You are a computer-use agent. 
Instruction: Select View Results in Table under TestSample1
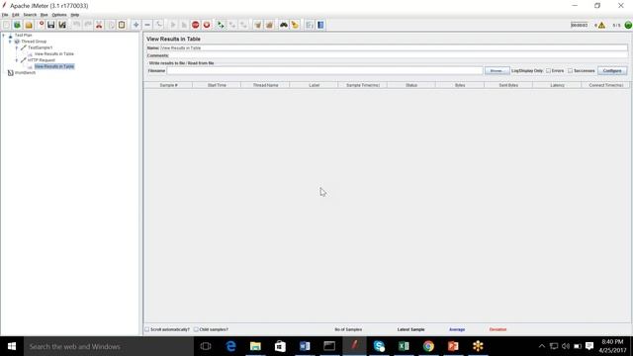(x=54, y=53)
